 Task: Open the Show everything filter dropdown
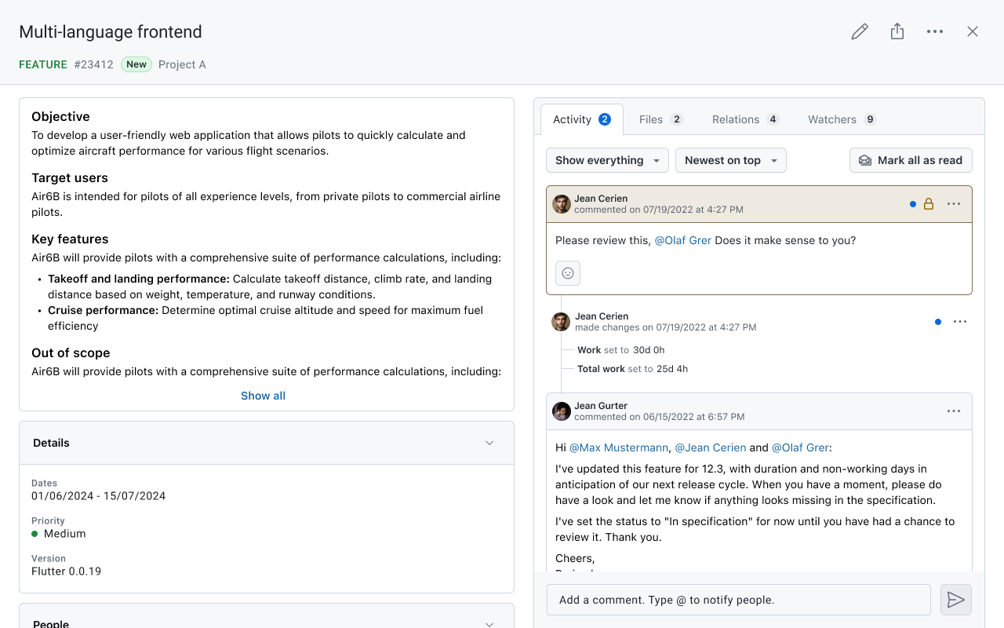[x=607, y=160]
